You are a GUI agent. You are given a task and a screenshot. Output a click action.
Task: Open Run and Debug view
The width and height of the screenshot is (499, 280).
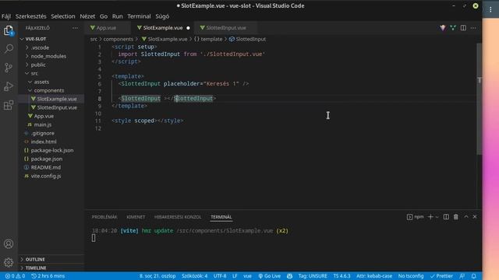[x=9, y=86]
